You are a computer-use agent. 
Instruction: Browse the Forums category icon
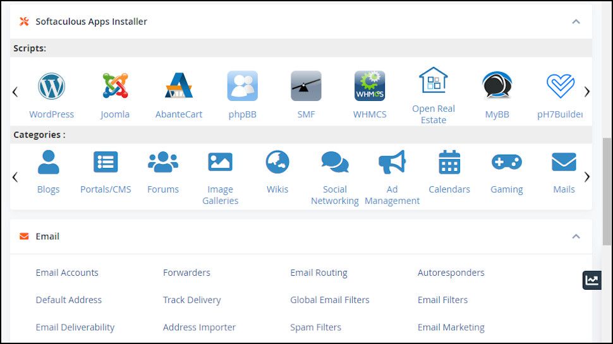163,162
